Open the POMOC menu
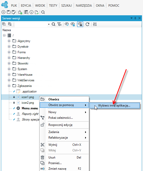143x171 pixels. 114,5
